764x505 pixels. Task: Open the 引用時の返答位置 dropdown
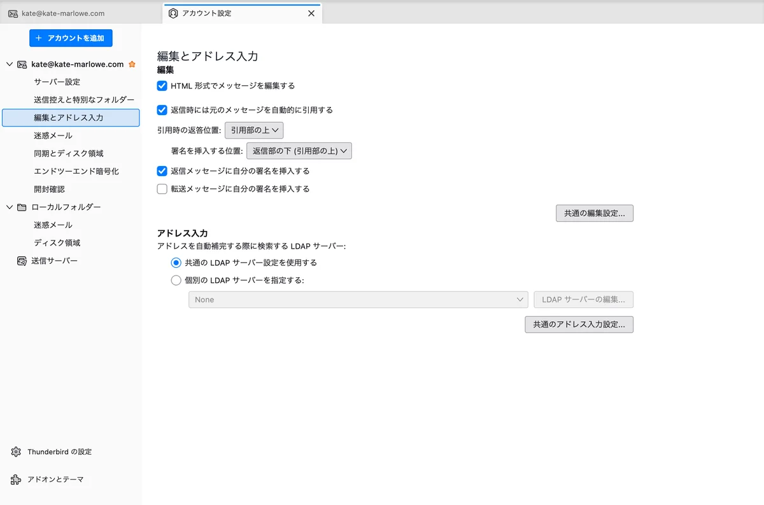[x=254, y=130]
